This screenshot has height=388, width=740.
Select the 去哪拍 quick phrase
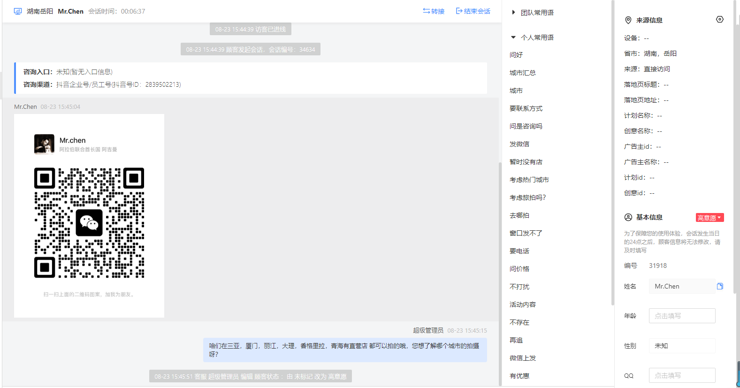click(519, 215)
